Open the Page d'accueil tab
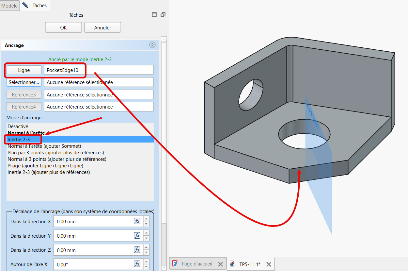Viewport: 408px width, 271px height. [x=197, y=264]
